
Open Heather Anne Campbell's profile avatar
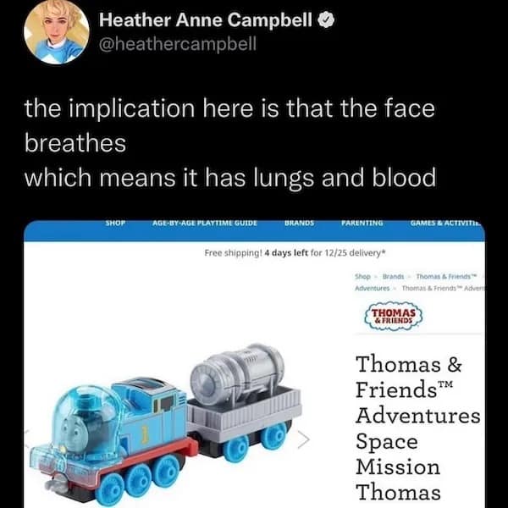[x=57, y=31]
